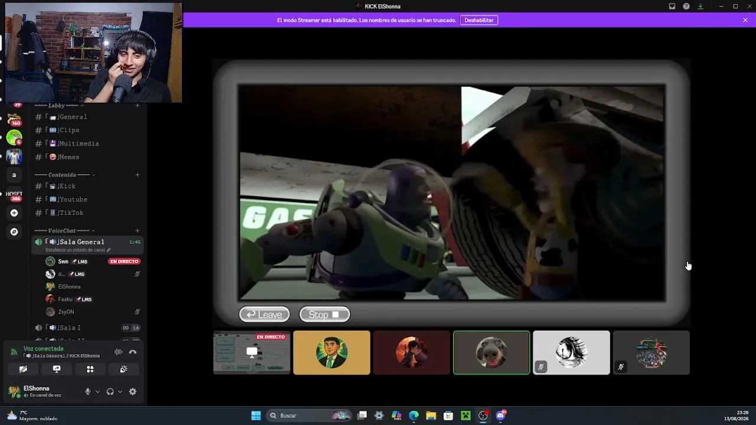Open the discover servers compass icon

[14, 232]
